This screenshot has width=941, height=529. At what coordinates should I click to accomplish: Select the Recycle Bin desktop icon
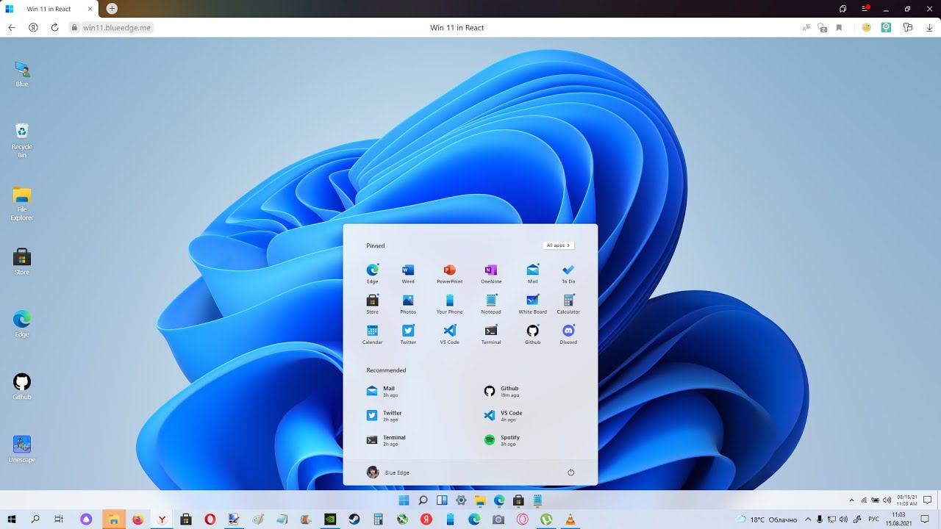pyautogui.click(x=22, y=140)
